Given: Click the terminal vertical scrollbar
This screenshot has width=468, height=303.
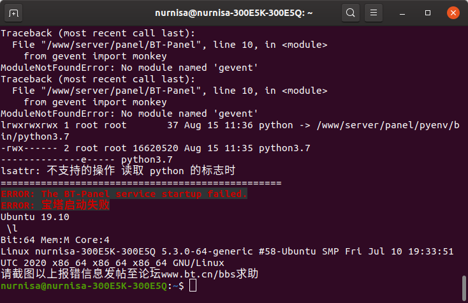Looking at the screenshot, I should pos(464,288).
